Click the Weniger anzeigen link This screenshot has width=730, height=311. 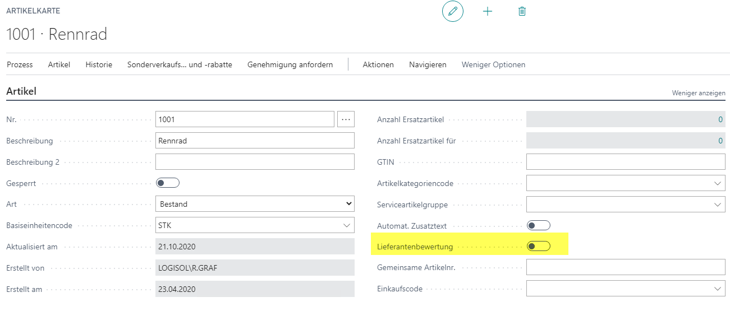click(699, 93)
